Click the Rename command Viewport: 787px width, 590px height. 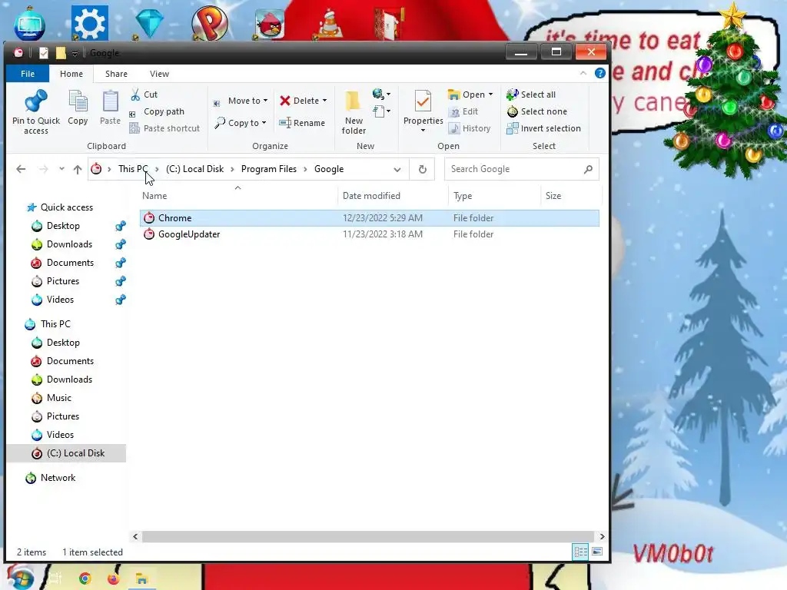tap(302, 123)
